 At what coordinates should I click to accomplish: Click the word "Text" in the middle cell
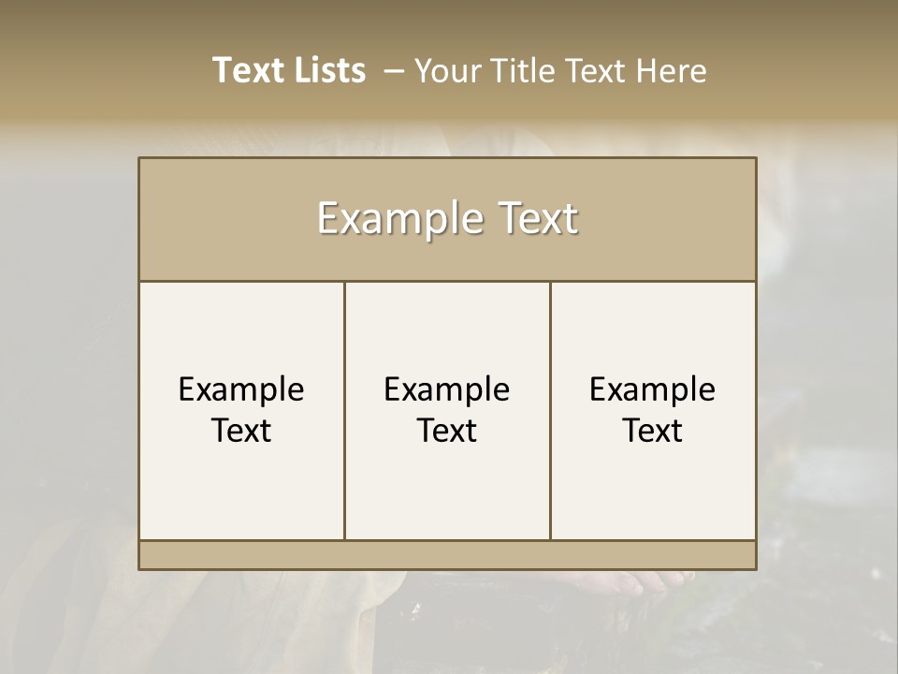click(447, 431)
